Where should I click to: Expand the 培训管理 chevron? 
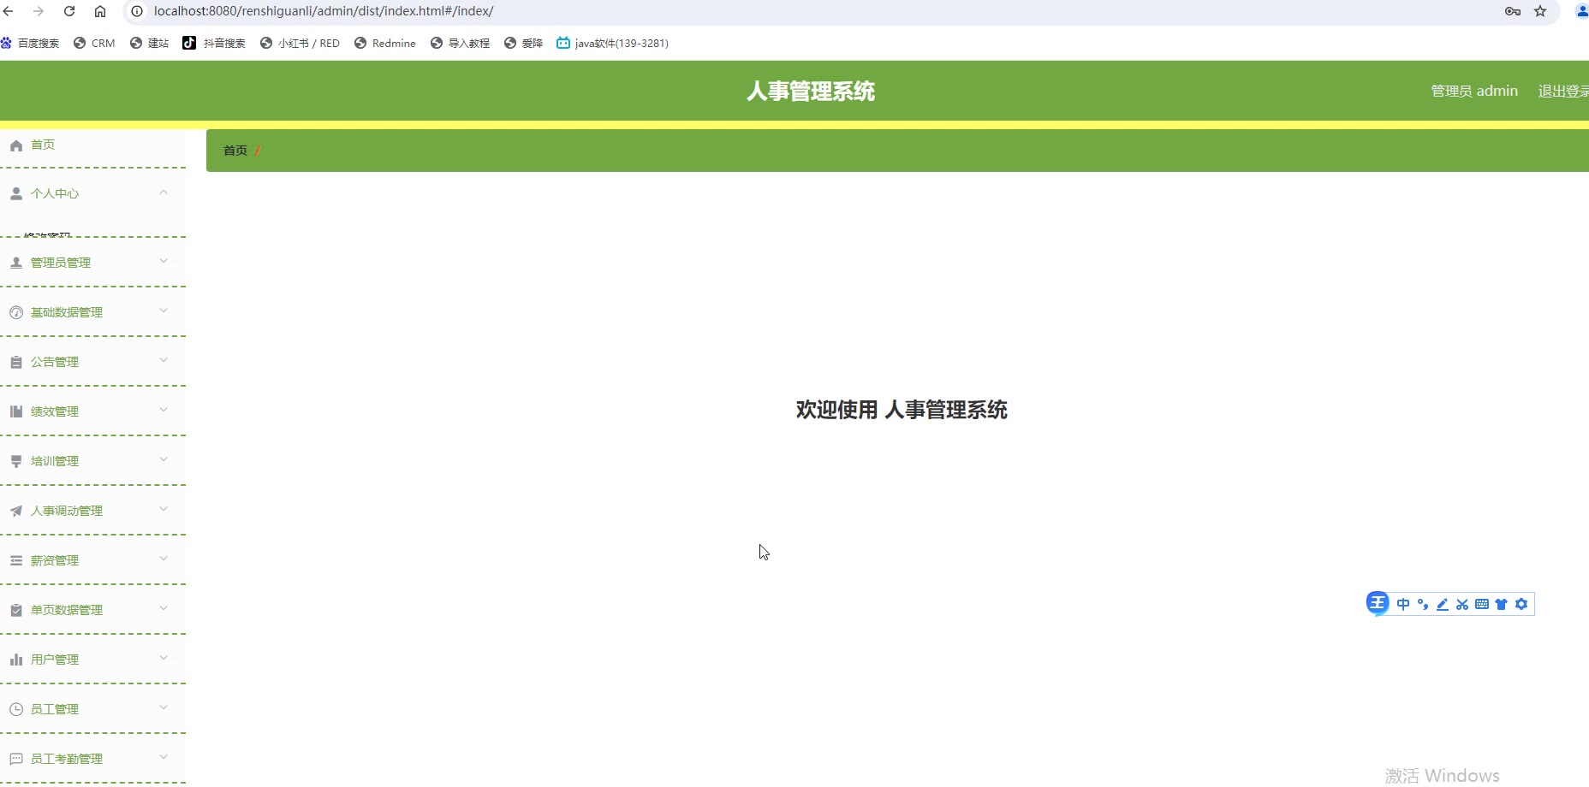click(164, 460)
